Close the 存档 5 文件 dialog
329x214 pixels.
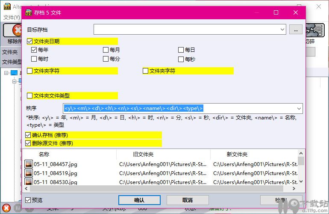[295, 12]
